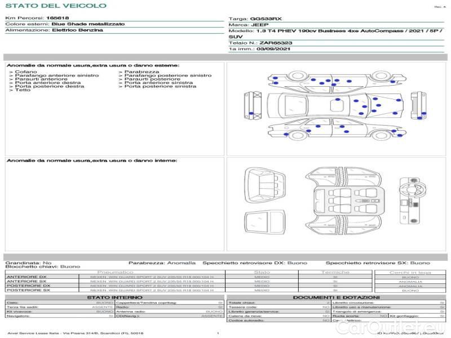This screenshot has width=451, height=338.
Task: Select the Cofano anomaly entry
Action: click(26, 72)
